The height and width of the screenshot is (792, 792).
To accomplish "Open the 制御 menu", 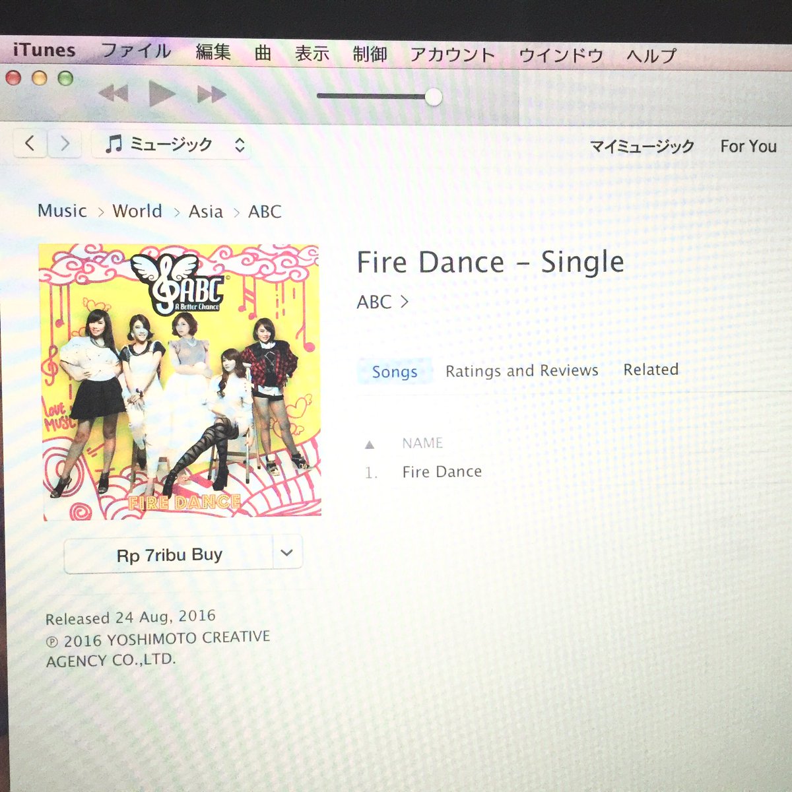I will click(x=370, y=53).
